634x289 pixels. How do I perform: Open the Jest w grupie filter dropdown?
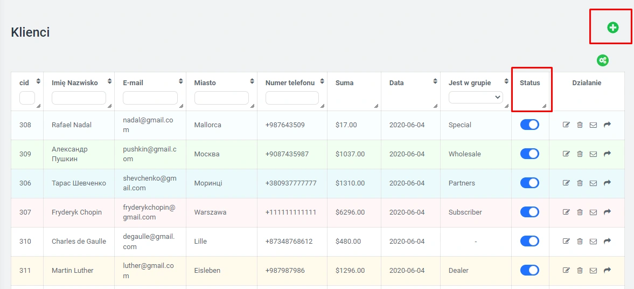475,98
